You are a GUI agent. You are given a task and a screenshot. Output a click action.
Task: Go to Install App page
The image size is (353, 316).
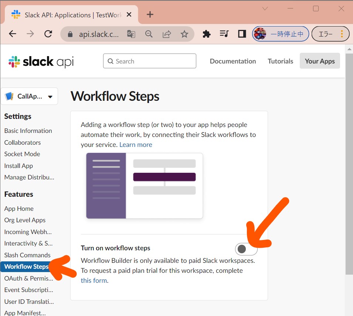pos(18,166)
